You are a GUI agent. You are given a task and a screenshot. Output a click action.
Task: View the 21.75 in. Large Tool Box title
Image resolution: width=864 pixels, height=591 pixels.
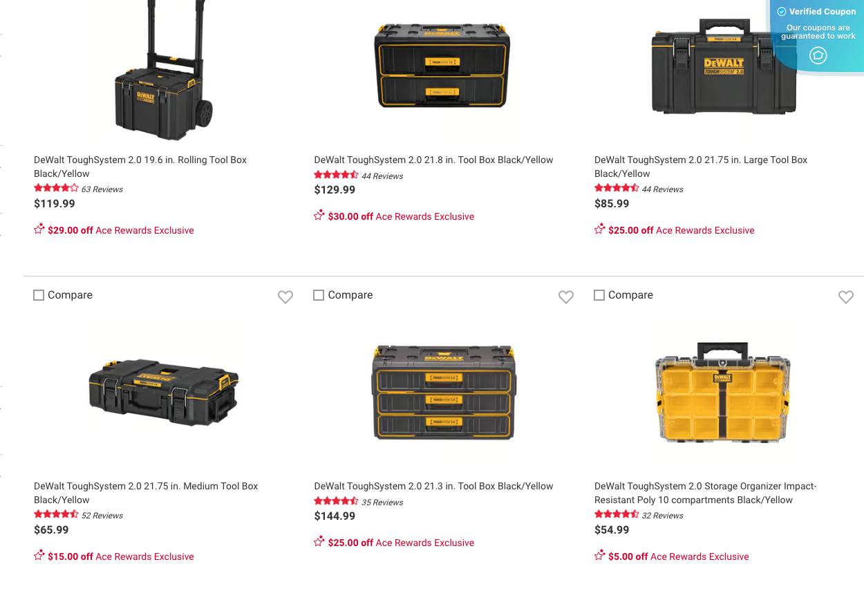click(x=701, y=167)
